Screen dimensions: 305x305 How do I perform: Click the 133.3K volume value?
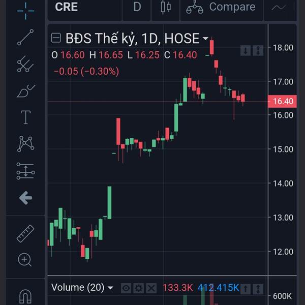coord(177,288)
